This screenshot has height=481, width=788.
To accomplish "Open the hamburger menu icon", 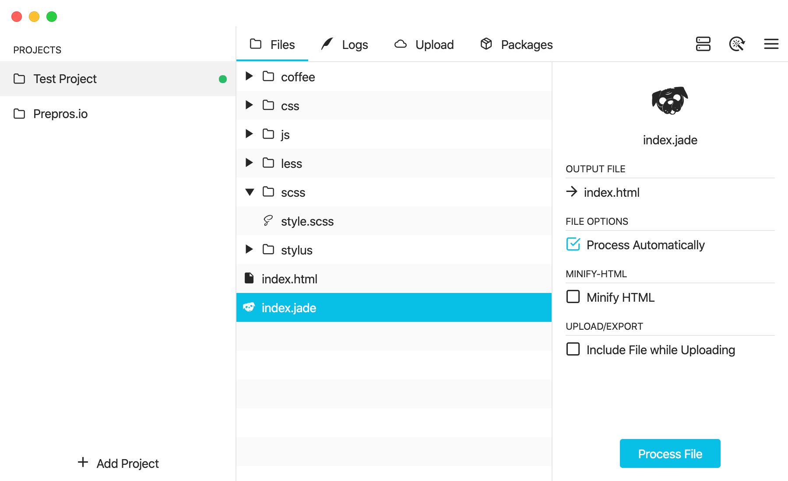I will click(x=771, y=44).
